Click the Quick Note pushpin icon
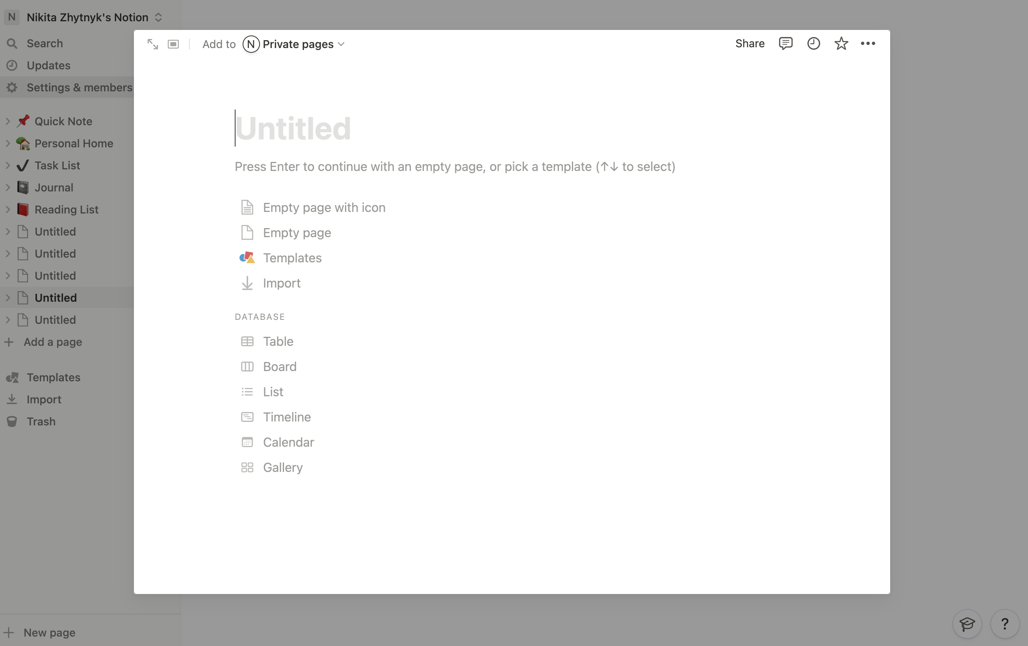The width and height of the screenshot is (1028, 646). coord(23,121)
